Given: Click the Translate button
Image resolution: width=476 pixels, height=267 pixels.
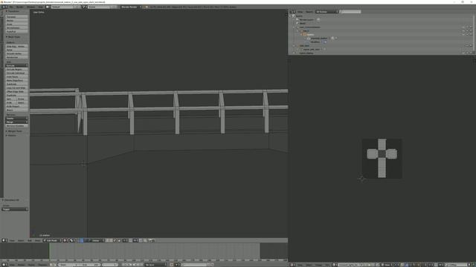Looking at the screenshot, I should 16,17.
